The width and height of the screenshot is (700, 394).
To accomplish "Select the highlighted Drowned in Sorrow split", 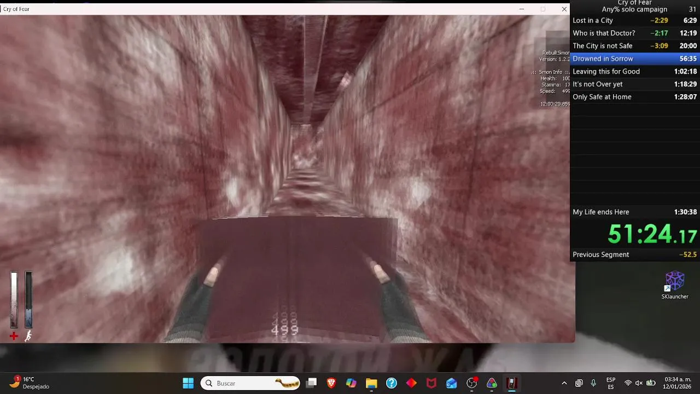I will click(634, 59).
